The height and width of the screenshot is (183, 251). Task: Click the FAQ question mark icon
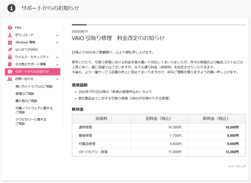[10, 28]
